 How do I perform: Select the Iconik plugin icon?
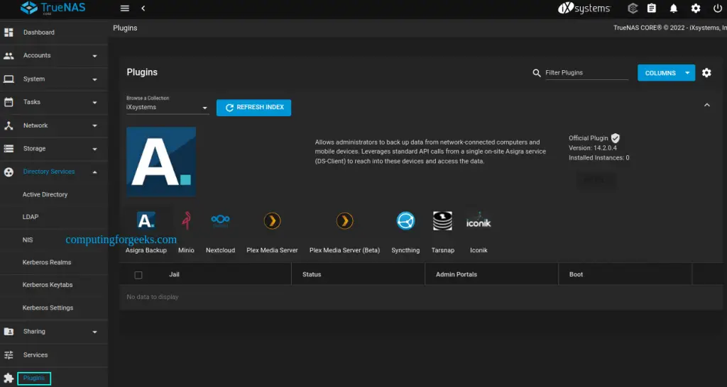tap(479, 221)
